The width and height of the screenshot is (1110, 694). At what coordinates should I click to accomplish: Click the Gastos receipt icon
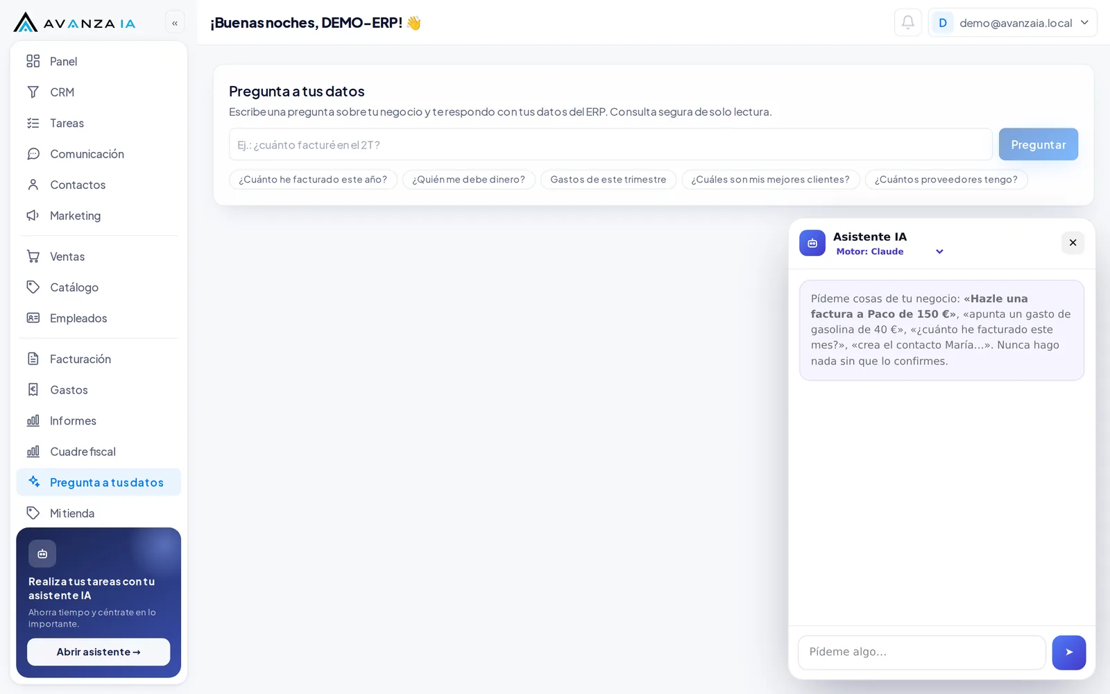point(33,389)
